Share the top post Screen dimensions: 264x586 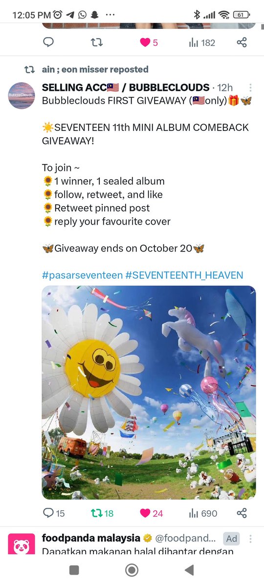(x=242, y=42)
